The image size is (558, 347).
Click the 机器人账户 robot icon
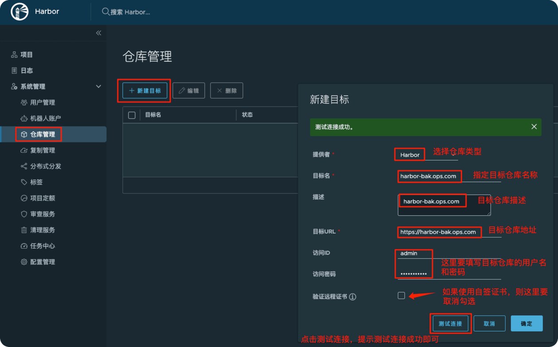[x=24, y=118]
